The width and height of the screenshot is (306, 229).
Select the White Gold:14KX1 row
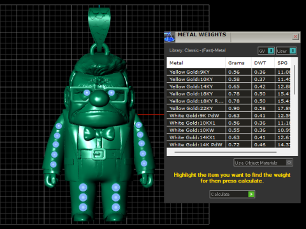[228, 137]
